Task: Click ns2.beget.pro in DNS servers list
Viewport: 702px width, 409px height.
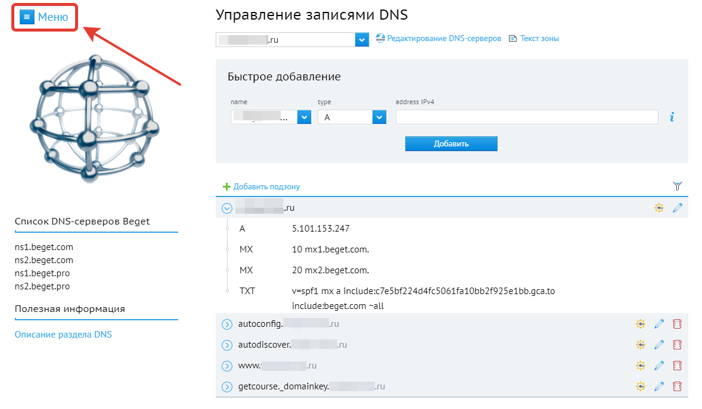Action: (42, 286)
